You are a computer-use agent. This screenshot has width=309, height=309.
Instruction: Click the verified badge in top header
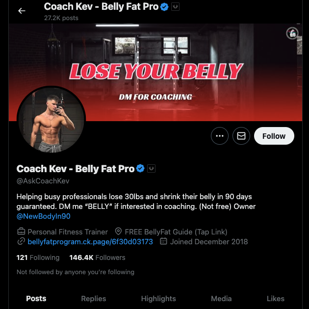pyautogui.click(x=164, y=7)
